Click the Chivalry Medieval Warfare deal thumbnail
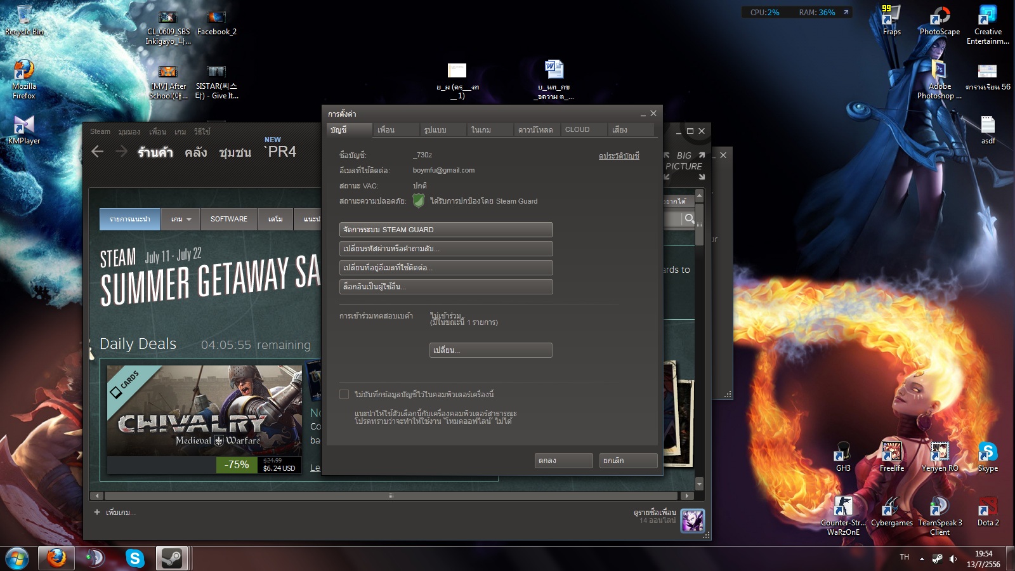Screen dimensions: 1015x571 click(x=204, y=410)
